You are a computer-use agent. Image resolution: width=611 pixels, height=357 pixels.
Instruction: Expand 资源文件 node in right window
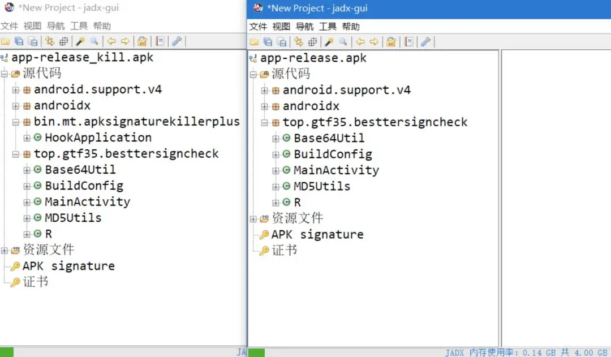pyautogui.click(x=253, y=219)
